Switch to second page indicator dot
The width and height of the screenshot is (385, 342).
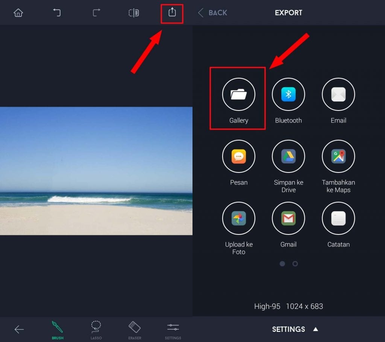(x=295, y=264)
